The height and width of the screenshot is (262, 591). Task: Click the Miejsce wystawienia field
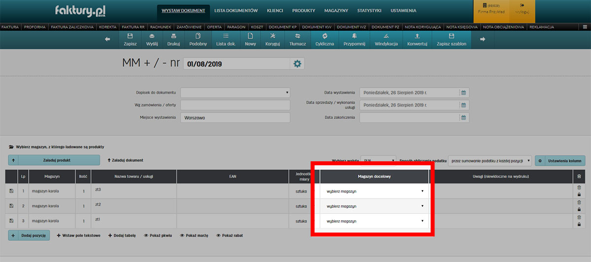(235, 117)
